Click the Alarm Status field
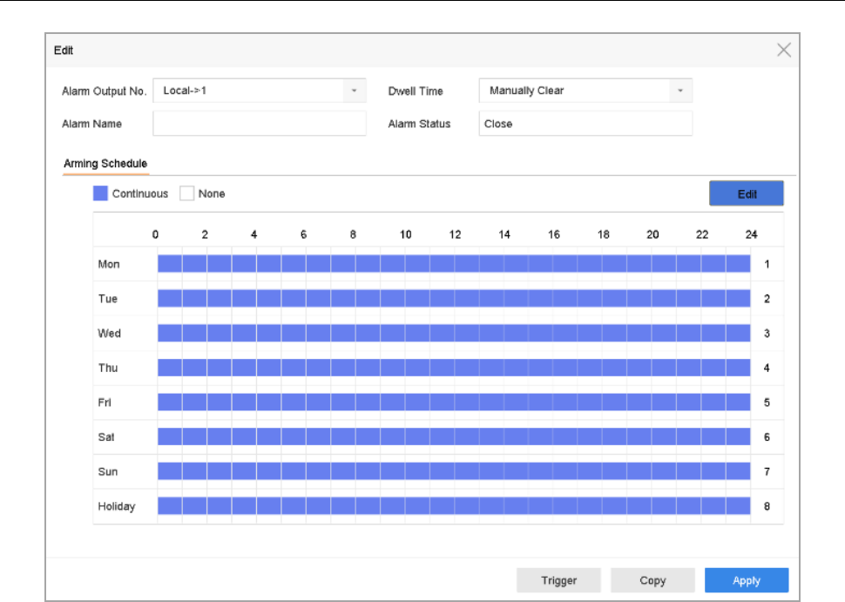Viewport: 845px width, 602px height. [x=585, y=124]
